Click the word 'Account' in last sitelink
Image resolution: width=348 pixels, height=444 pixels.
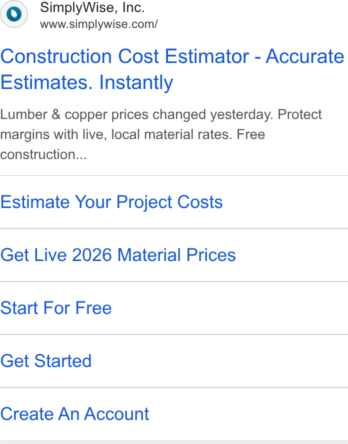(116, 413)
